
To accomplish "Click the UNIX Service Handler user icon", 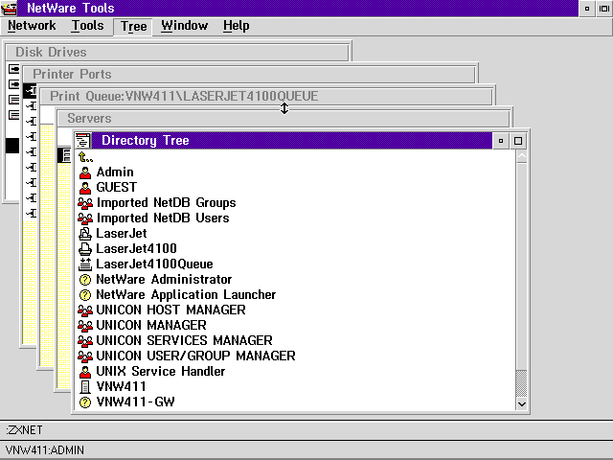I will point(85,371).
